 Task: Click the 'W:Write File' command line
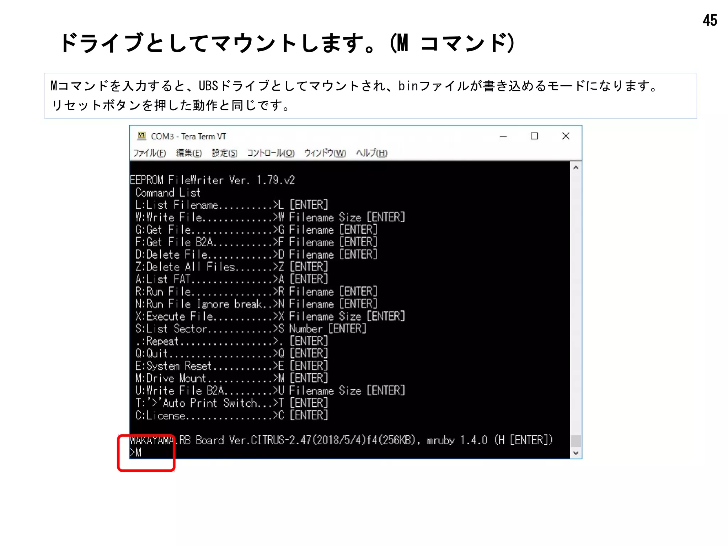point(270,217)
